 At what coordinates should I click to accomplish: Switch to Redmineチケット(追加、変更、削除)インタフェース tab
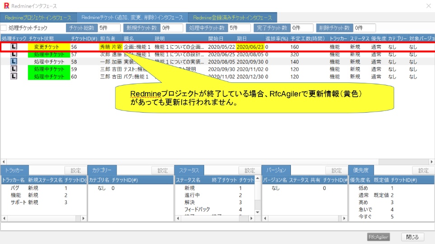click(132, 18)
